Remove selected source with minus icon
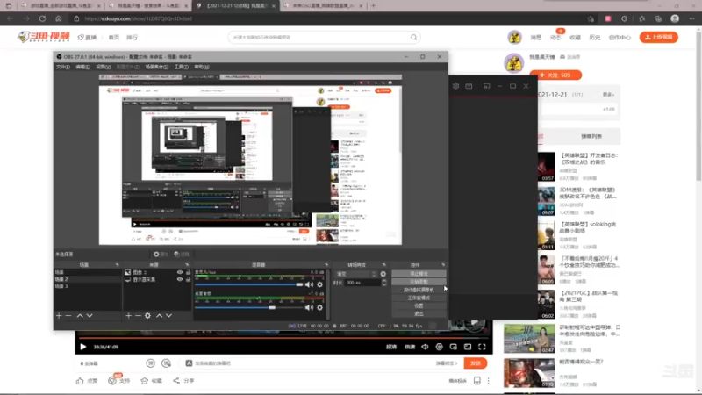 [x=138, y=316]
